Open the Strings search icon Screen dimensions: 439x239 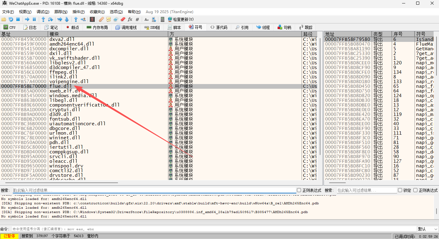(x=146, y=19)
